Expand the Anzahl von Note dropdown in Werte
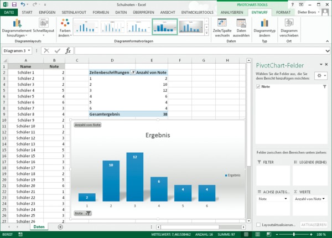Viewport: 332px width, 238px height. pos(323,198)
